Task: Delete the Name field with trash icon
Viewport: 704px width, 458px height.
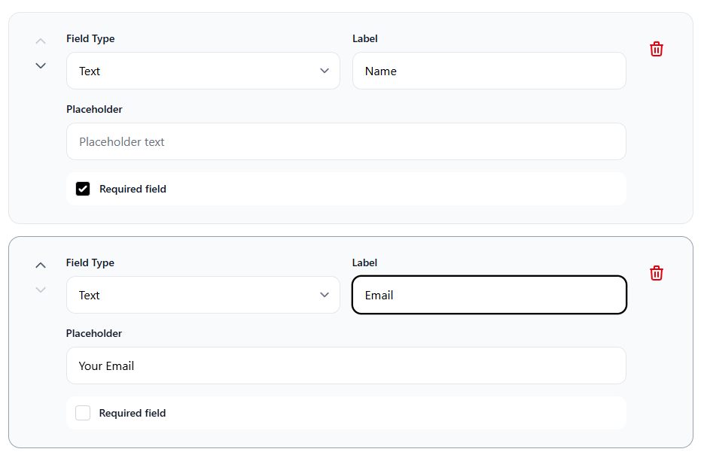Action: [657, 49]
